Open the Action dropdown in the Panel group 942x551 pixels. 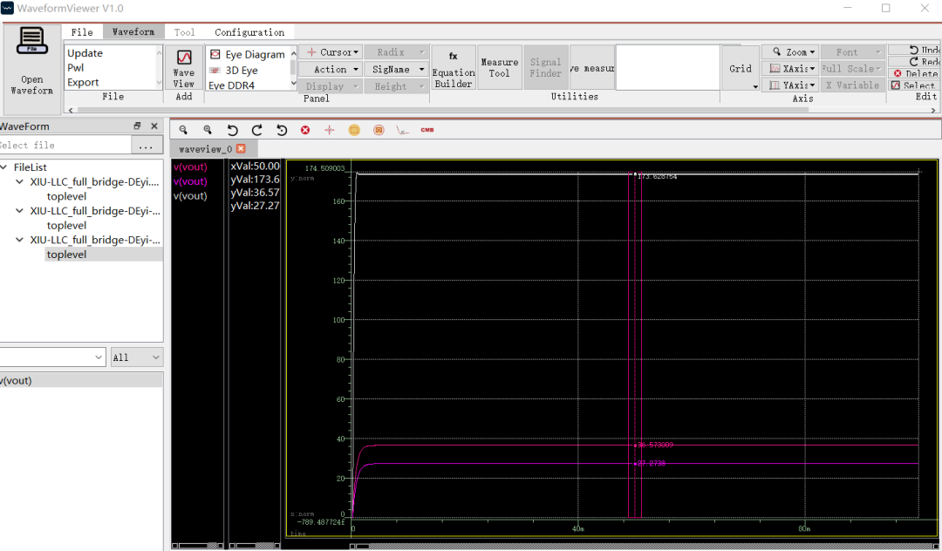click(330, 69)
